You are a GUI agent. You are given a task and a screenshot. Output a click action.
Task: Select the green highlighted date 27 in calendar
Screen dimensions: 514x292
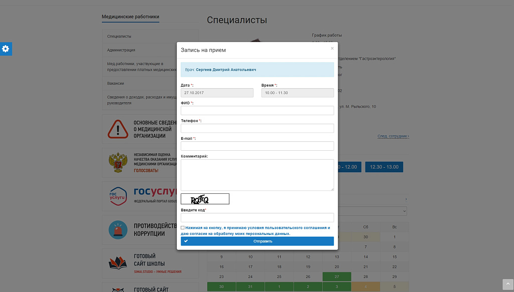pyautogui.click(x=336, y=276)
